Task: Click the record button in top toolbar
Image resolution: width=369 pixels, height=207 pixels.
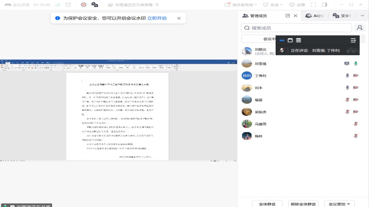Action: (x=84, y=5)
